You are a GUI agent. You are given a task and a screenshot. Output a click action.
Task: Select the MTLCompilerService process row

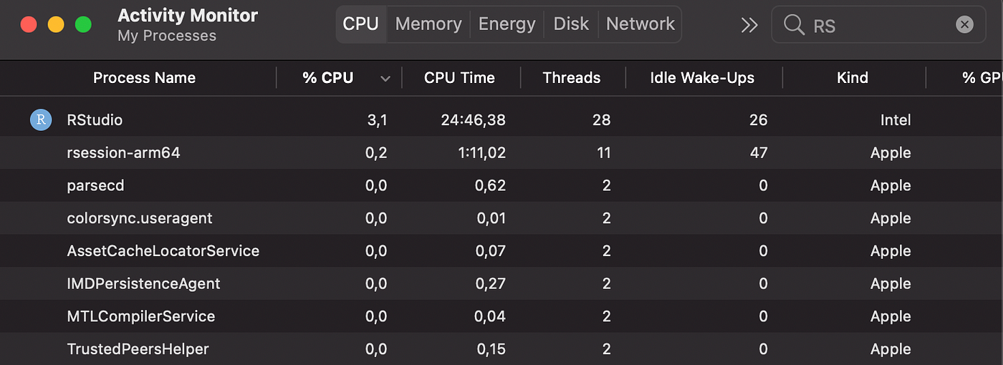click(501, 316)
